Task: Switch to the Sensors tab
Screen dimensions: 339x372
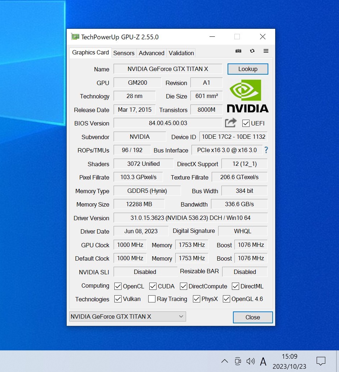Action: click(x=124, y=53)
